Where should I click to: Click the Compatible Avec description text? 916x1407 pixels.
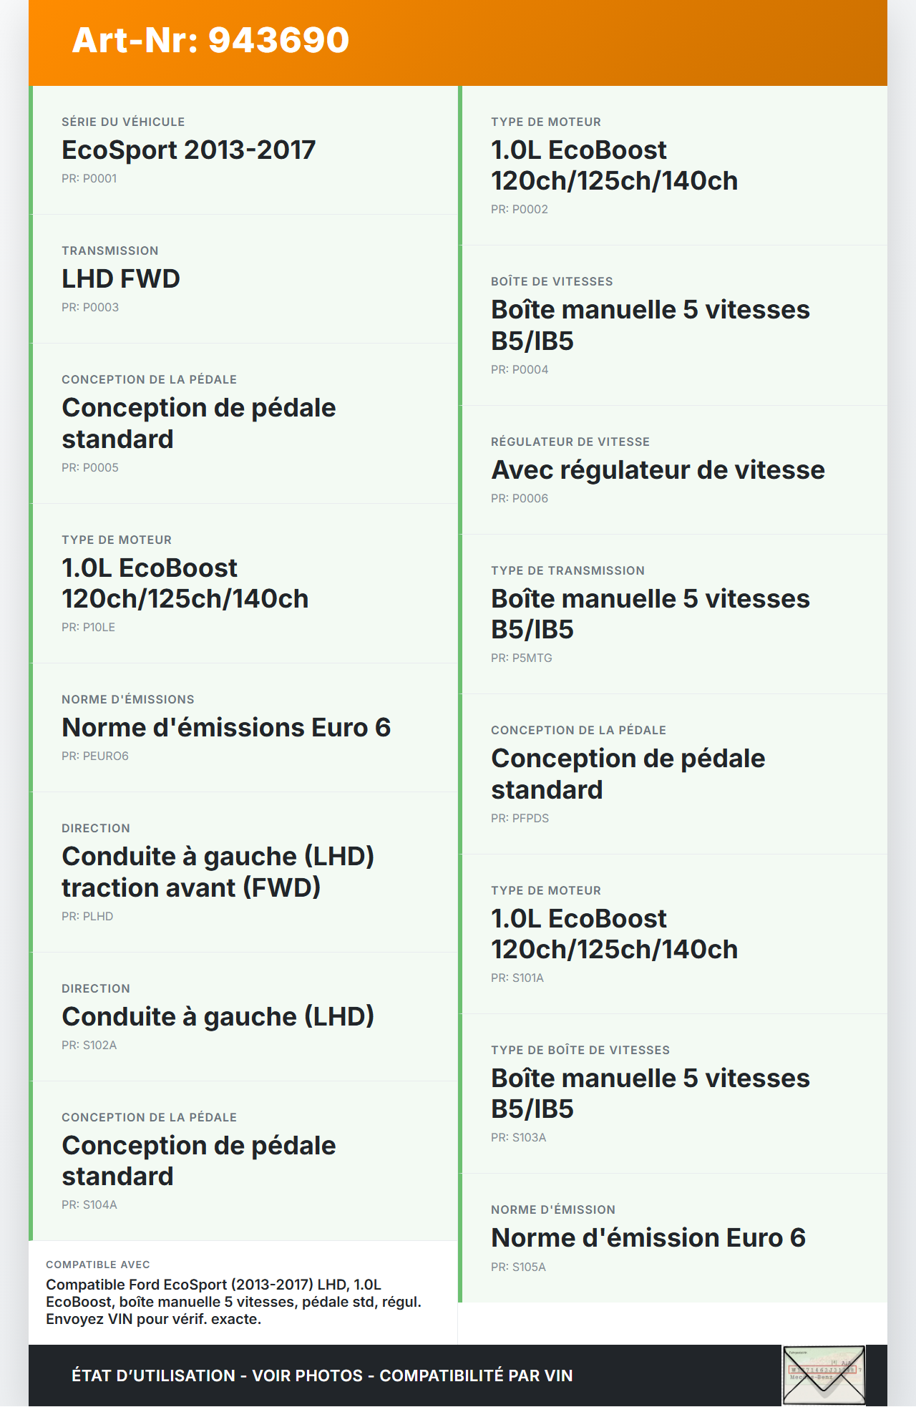[234, 1302]
